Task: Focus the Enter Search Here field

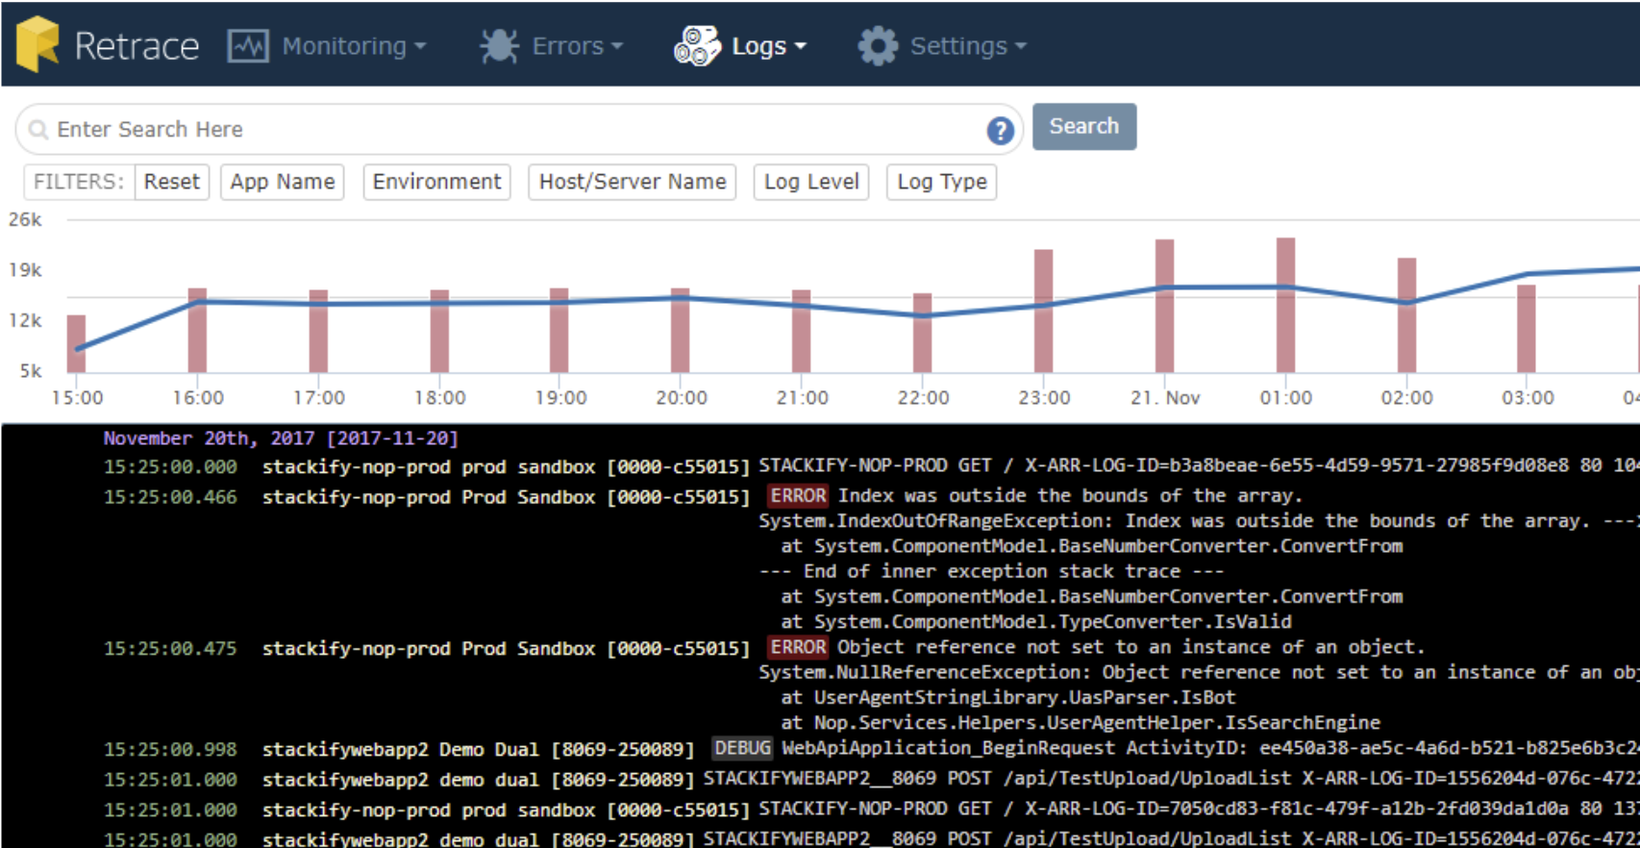Action: pyautogui.click(x=519, y=130)
